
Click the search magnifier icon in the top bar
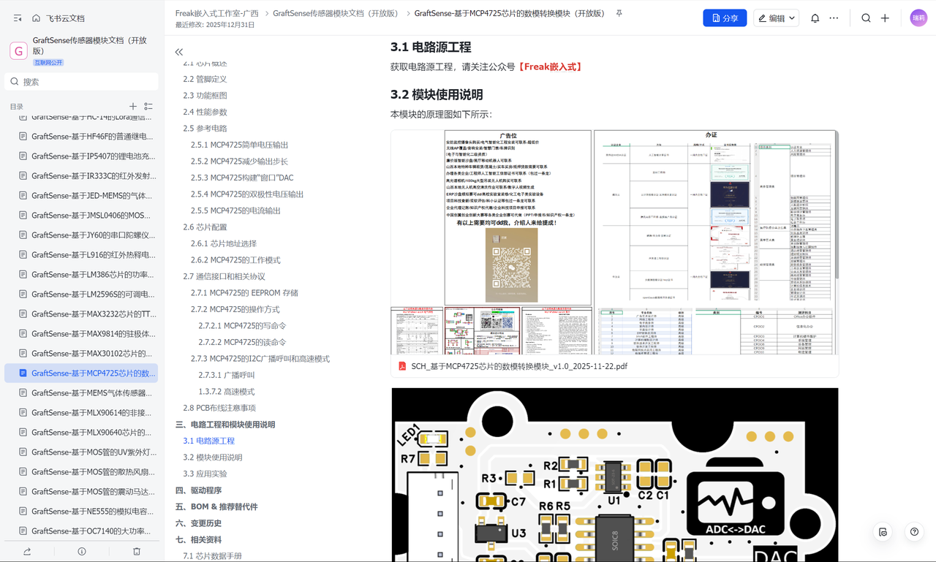pos(866,18)
